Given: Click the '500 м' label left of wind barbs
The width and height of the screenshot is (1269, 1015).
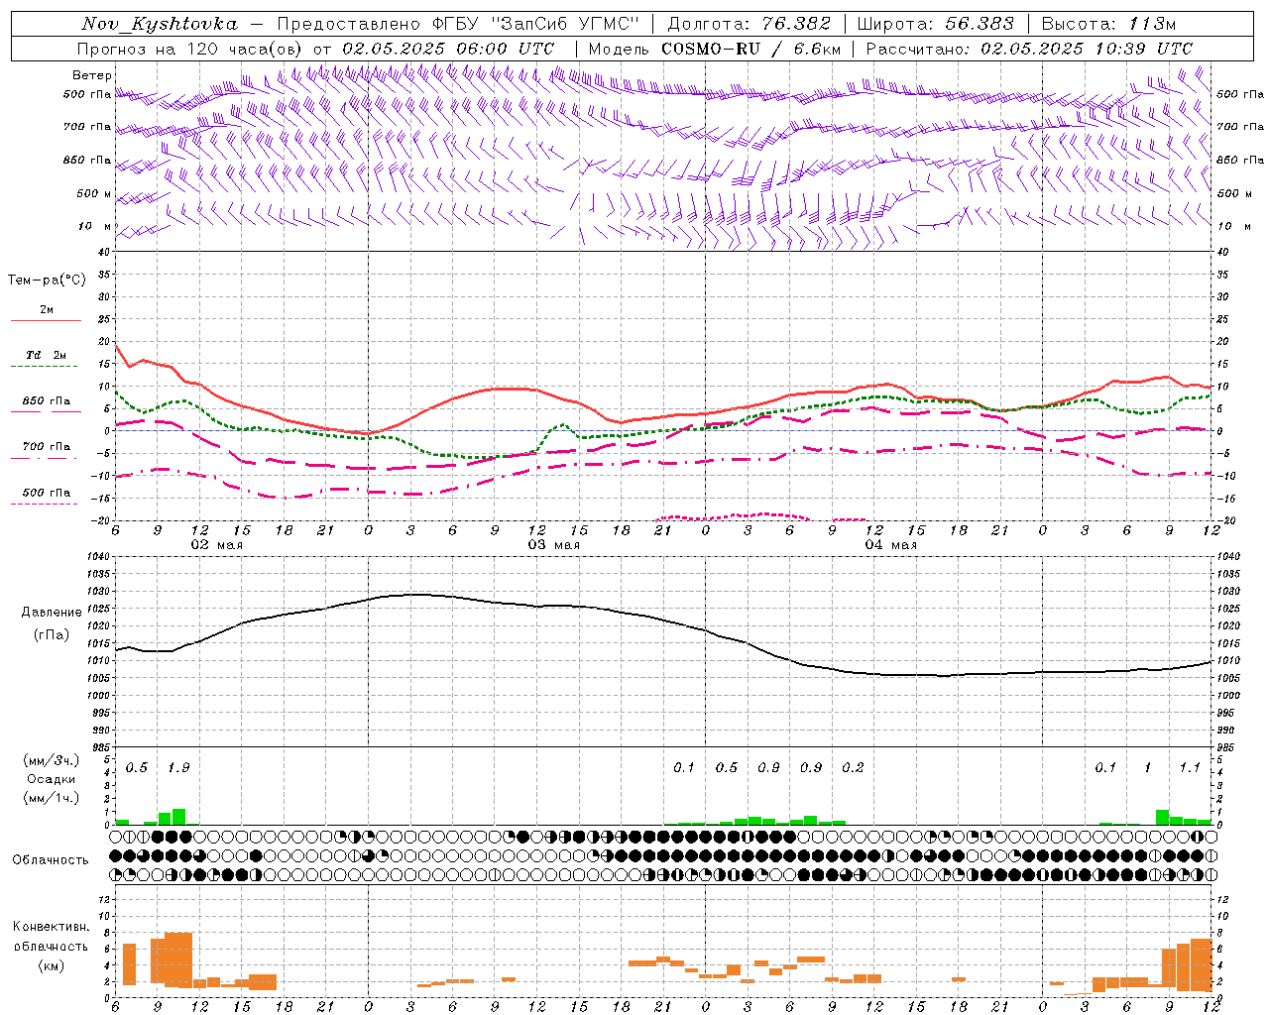Looking at the screenshot, I should [x=93, y=193].
